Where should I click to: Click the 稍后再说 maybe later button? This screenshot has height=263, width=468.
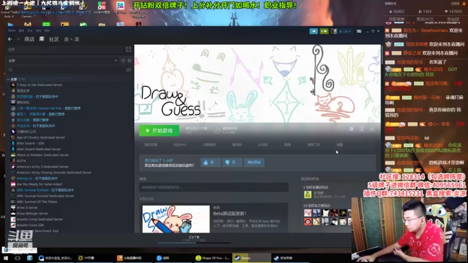254,162
